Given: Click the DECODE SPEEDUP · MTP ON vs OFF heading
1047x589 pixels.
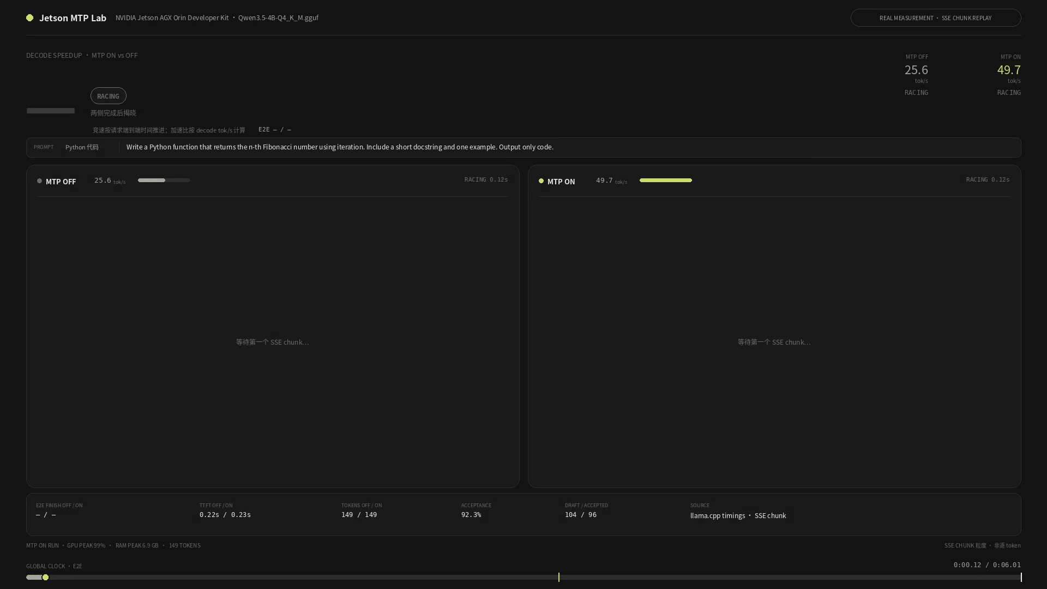Looking at the screenshot, I should coord(82,55).
